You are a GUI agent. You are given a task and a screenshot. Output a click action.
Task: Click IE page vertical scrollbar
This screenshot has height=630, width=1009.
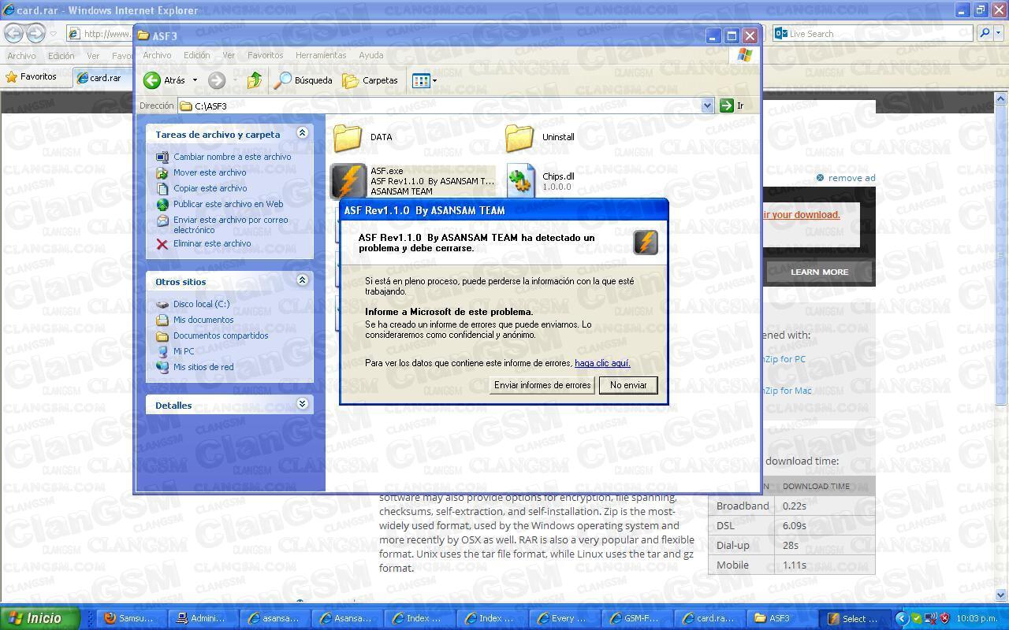[x=1002, y=346]
